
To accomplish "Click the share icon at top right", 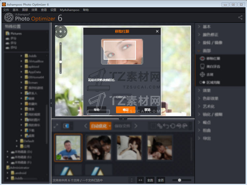I will tap(240, 17).
